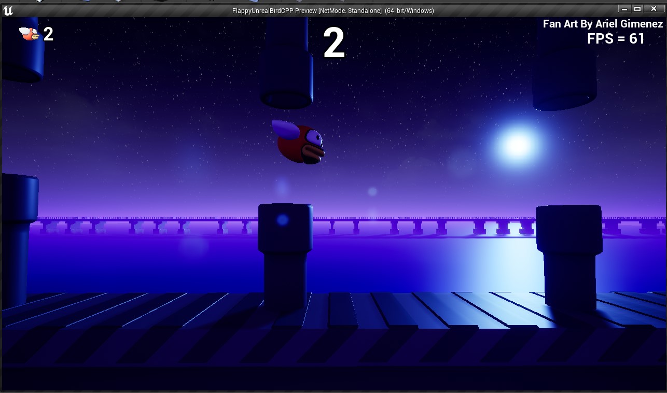
Task: Click the large center score '2'
Action: click(x=334, y=44)
